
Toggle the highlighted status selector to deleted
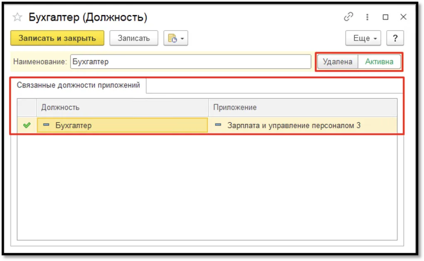(337, 62)
